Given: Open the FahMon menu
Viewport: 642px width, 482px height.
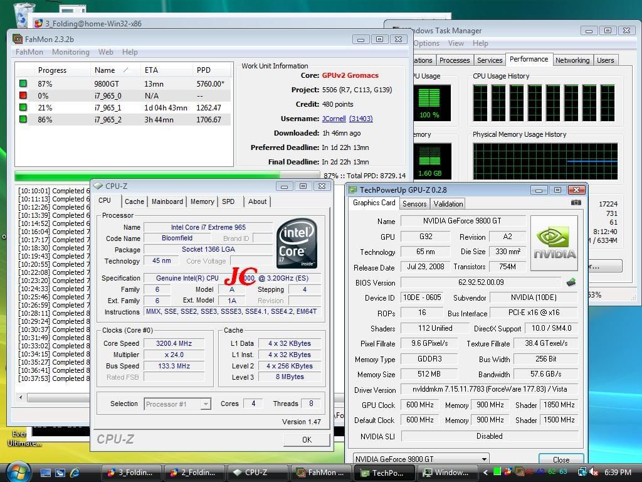Looking at the screenshot, I should point(29,52).
